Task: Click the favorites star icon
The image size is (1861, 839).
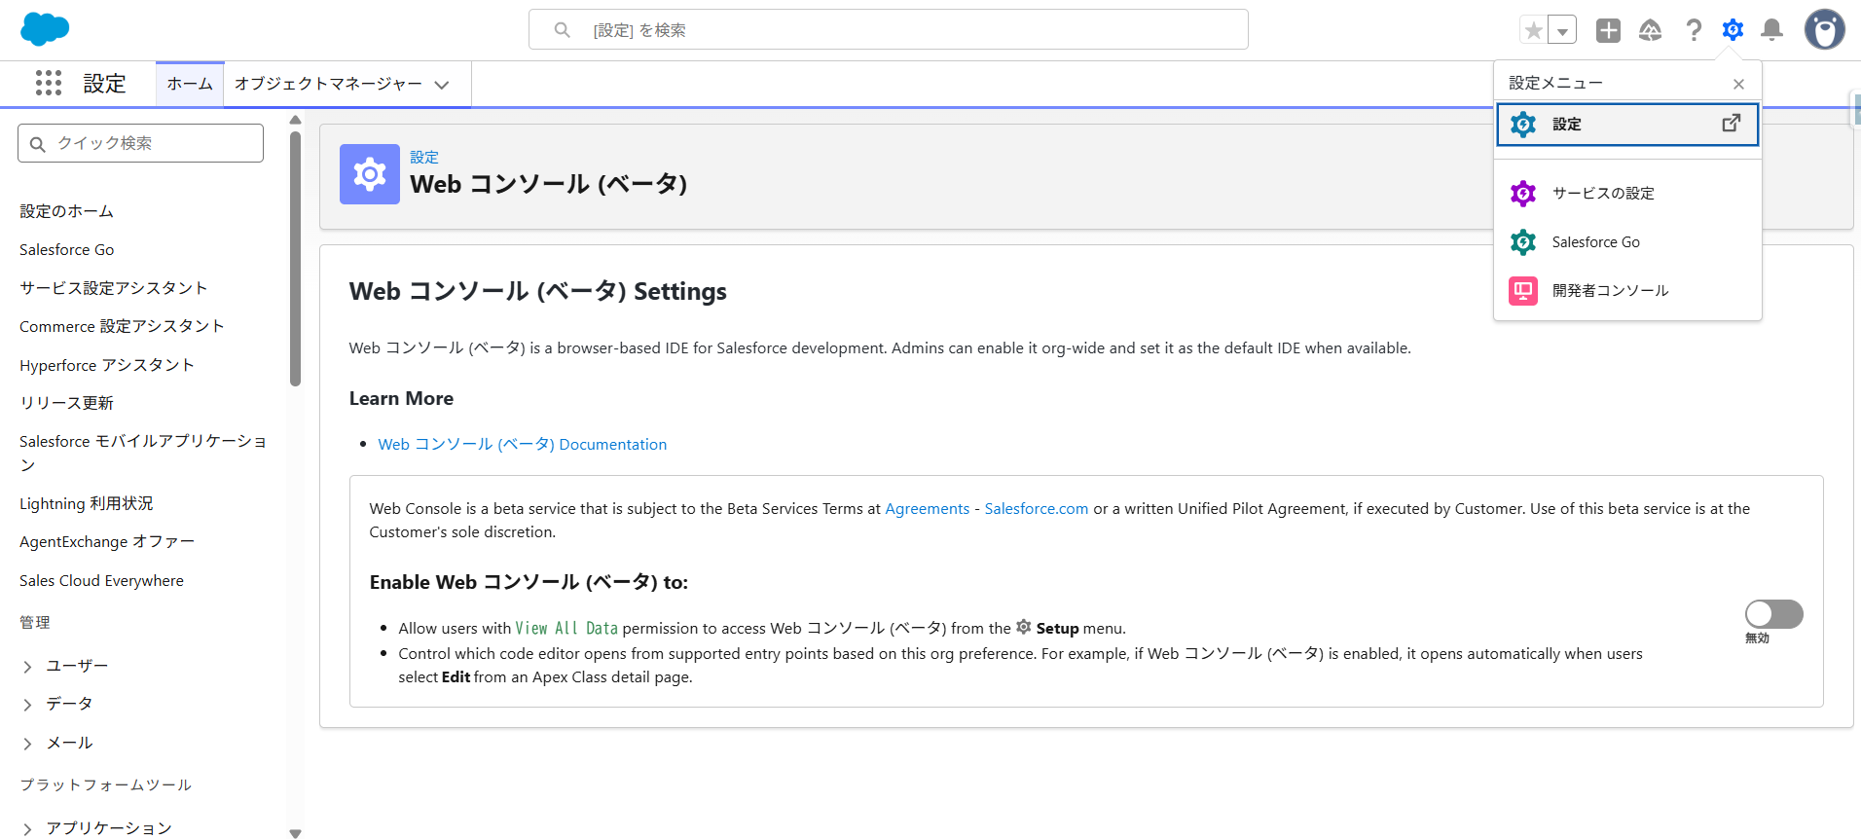Action: click(x=1534, y=30)
